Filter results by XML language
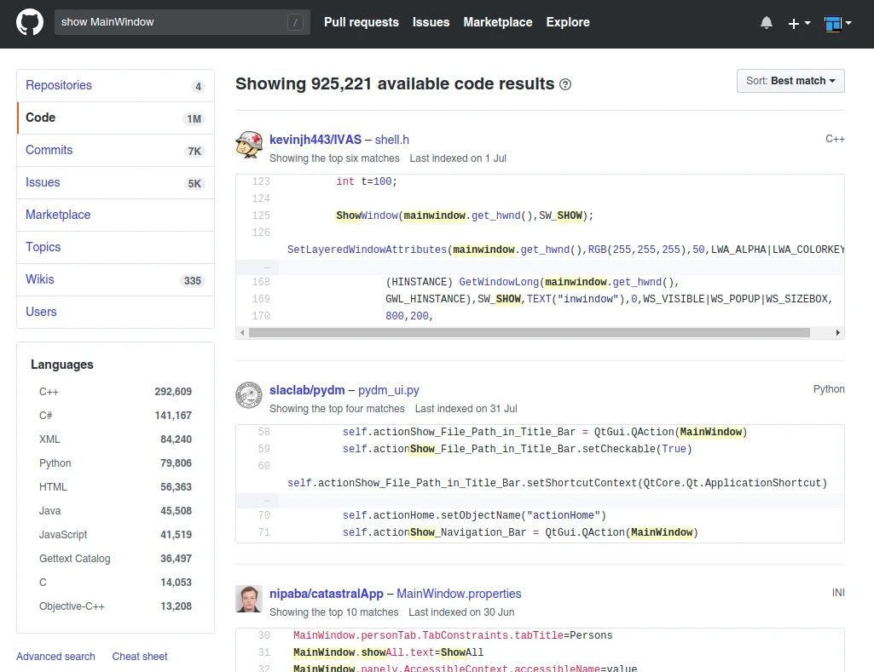The height and width of the screenshot is (672, 874). (115, 439)
